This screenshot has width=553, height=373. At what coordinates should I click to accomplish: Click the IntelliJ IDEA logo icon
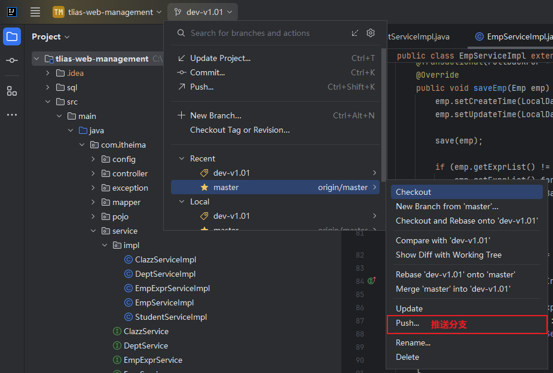11,12
